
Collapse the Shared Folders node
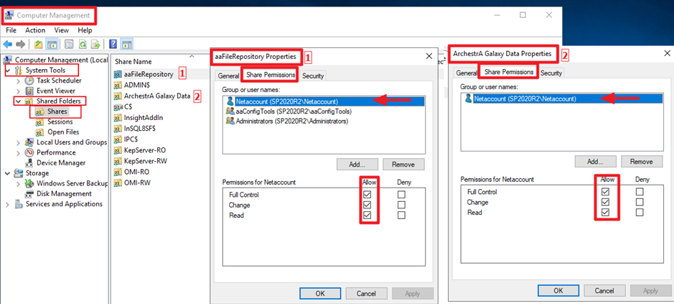(18, 101)
